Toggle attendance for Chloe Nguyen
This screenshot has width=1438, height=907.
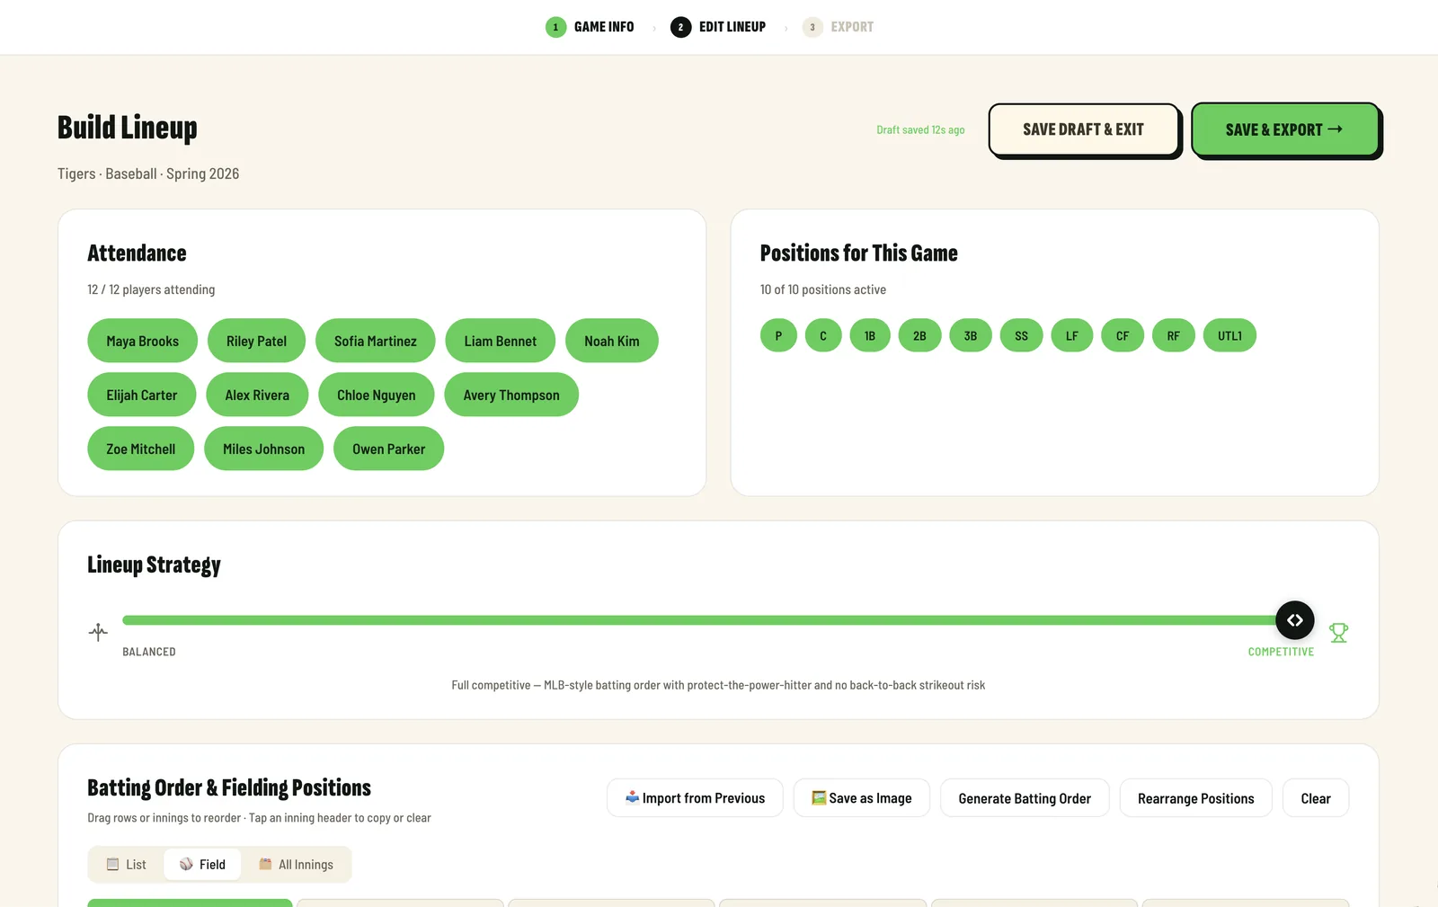[x=377, y=395]
